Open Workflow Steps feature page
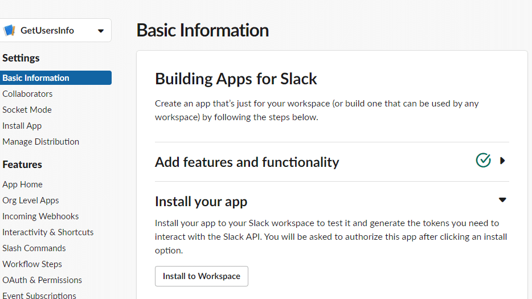The height and width of the screenshot is (299, 532). tap(32, 264)
